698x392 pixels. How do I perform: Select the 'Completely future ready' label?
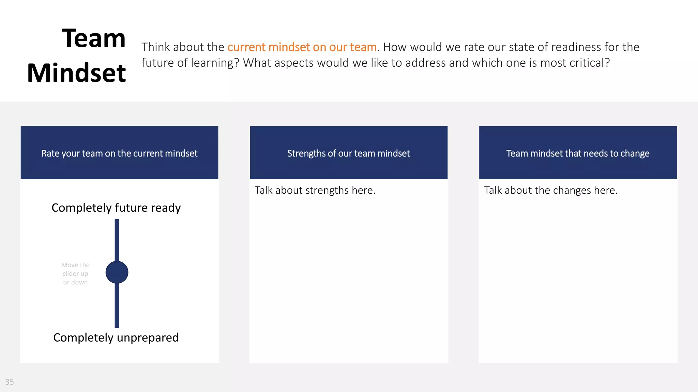(x=116, y=208)
